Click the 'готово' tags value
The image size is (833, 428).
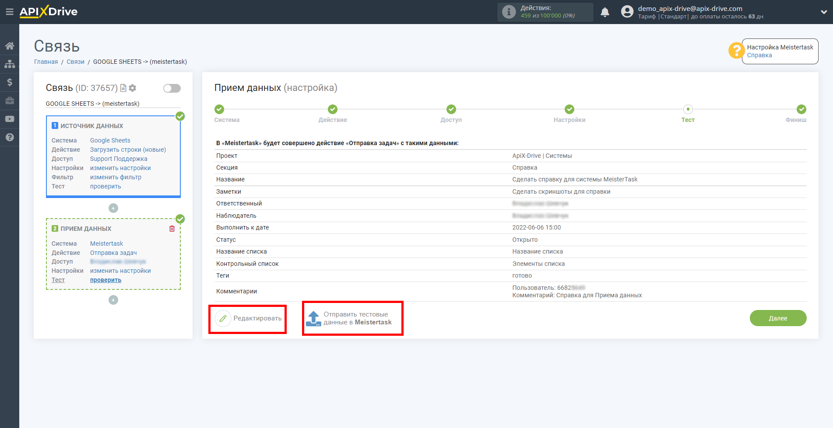click(x=522, y=275)
